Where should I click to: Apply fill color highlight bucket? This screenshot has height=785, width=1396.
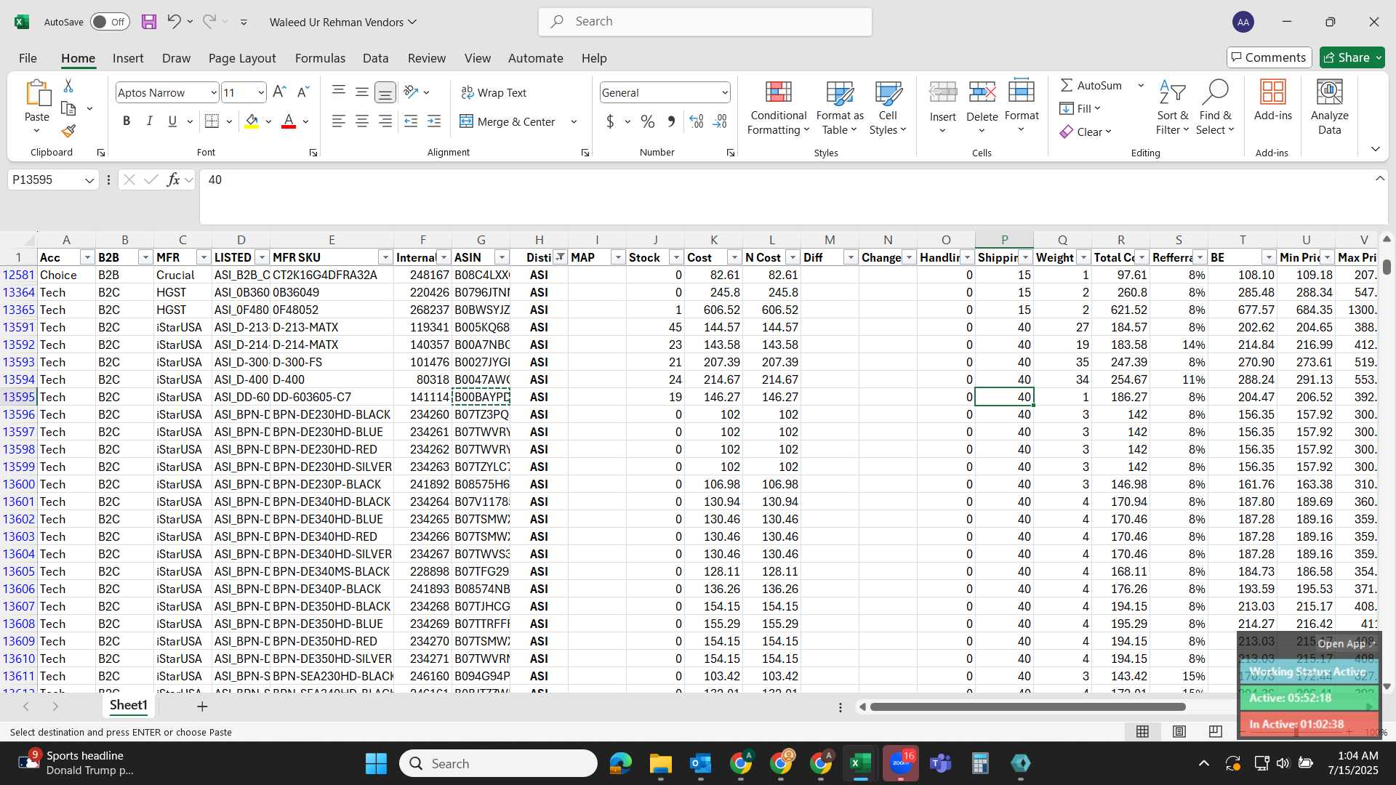(x=252, y=121)
